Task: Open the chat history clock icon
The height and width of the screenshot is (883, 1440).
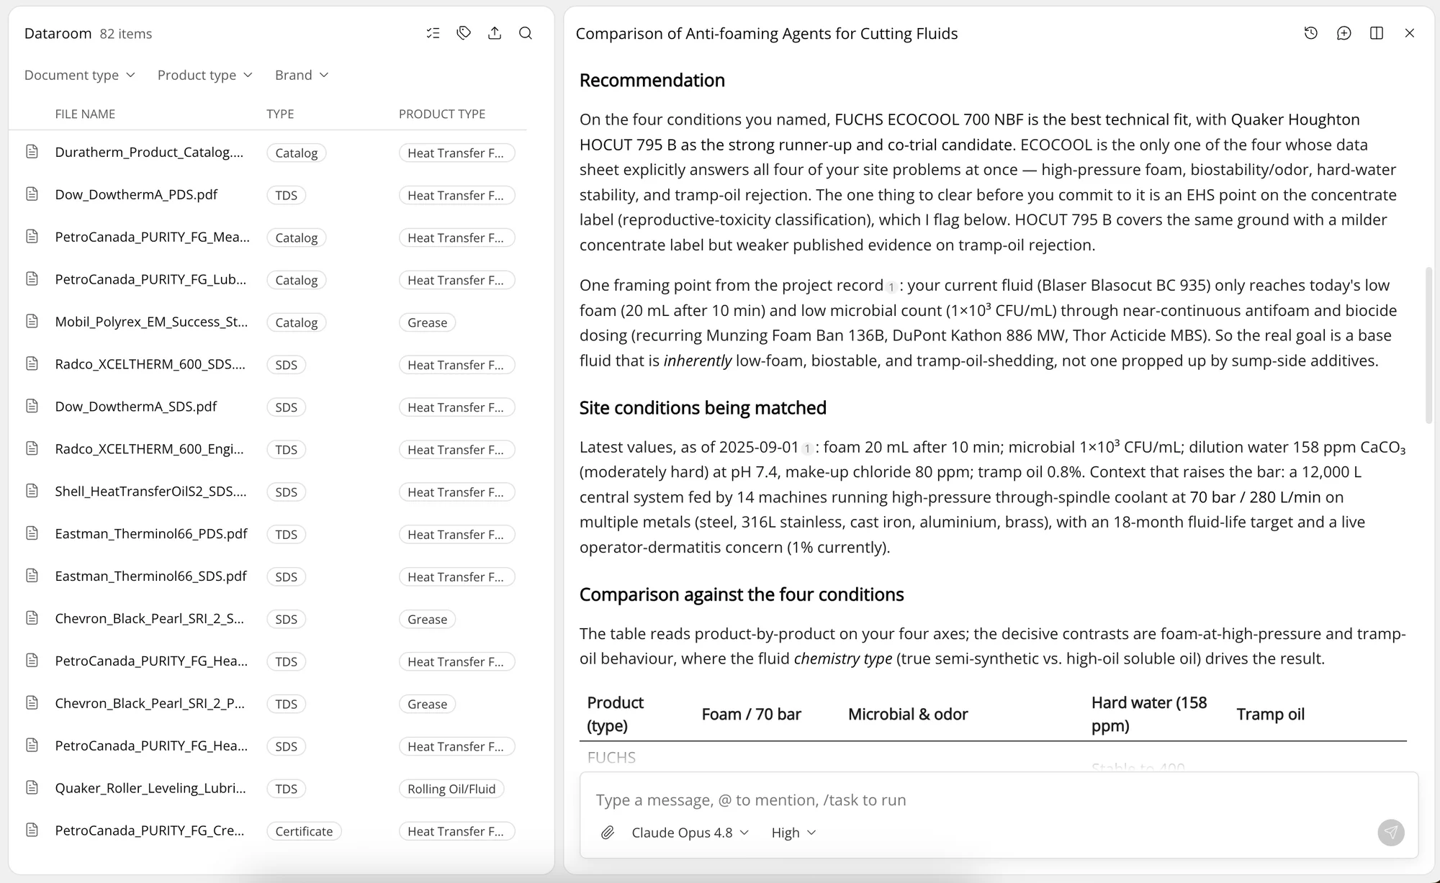Action: click(1311, 33)
